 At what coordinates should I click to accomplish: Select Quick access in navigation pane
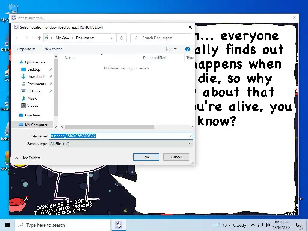click(35, 62)
